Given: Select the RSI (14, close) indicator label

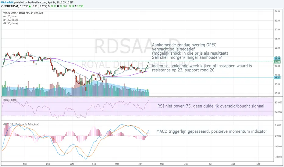Looking at the screenshot, I should coord(10,100).
